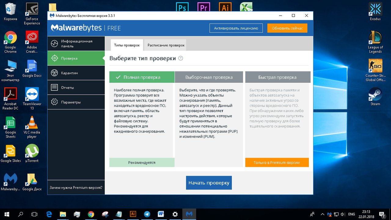Open the Google Chrome desktop shortcut

tap(10, 42)
